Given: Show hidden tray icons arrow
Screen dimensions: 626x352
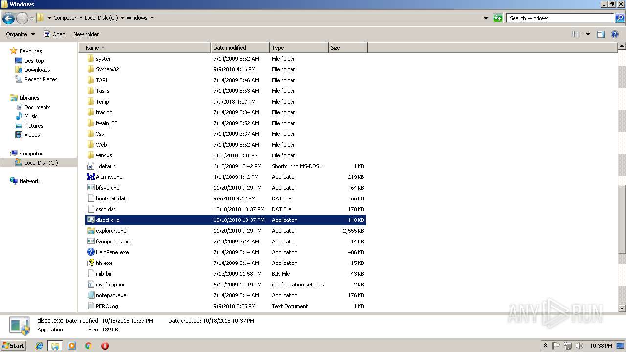Looking at the screenshot, I should point(545,346).
